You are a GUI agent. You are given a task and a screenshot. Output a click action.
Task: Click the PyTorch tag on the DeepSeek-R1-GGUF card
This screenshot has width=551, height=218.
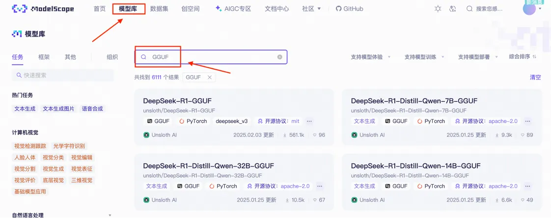pyautogui.click(x=193, y=121)
